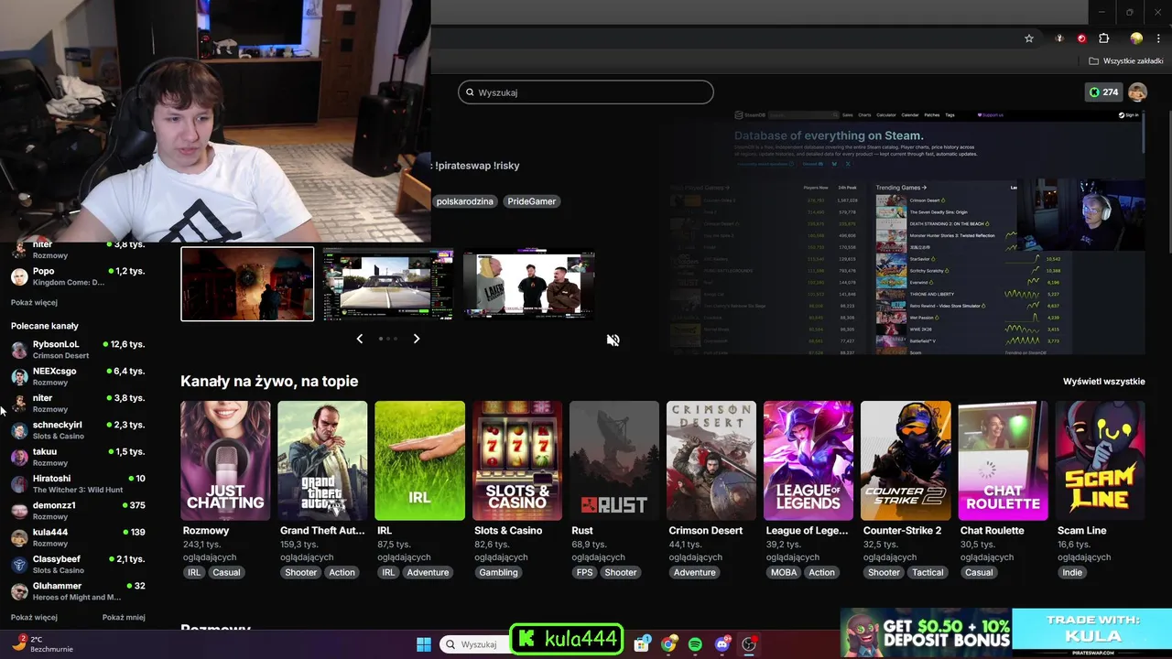This screenshot has width=1172, height=659.
Task: Open the Grand Theft Auto category card
Action: (322, 460)
